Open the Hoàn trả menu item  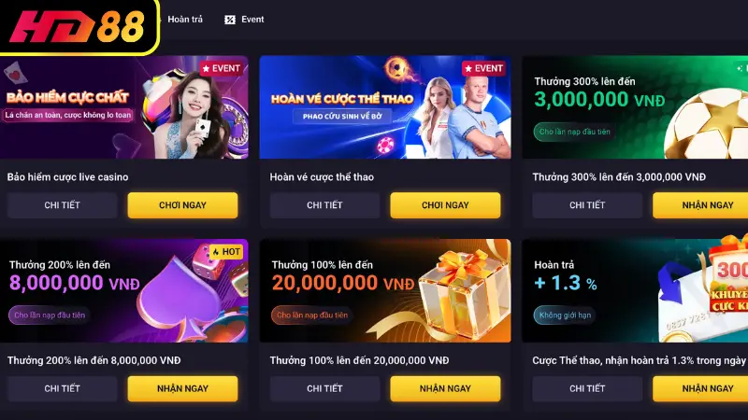(185, 19)
